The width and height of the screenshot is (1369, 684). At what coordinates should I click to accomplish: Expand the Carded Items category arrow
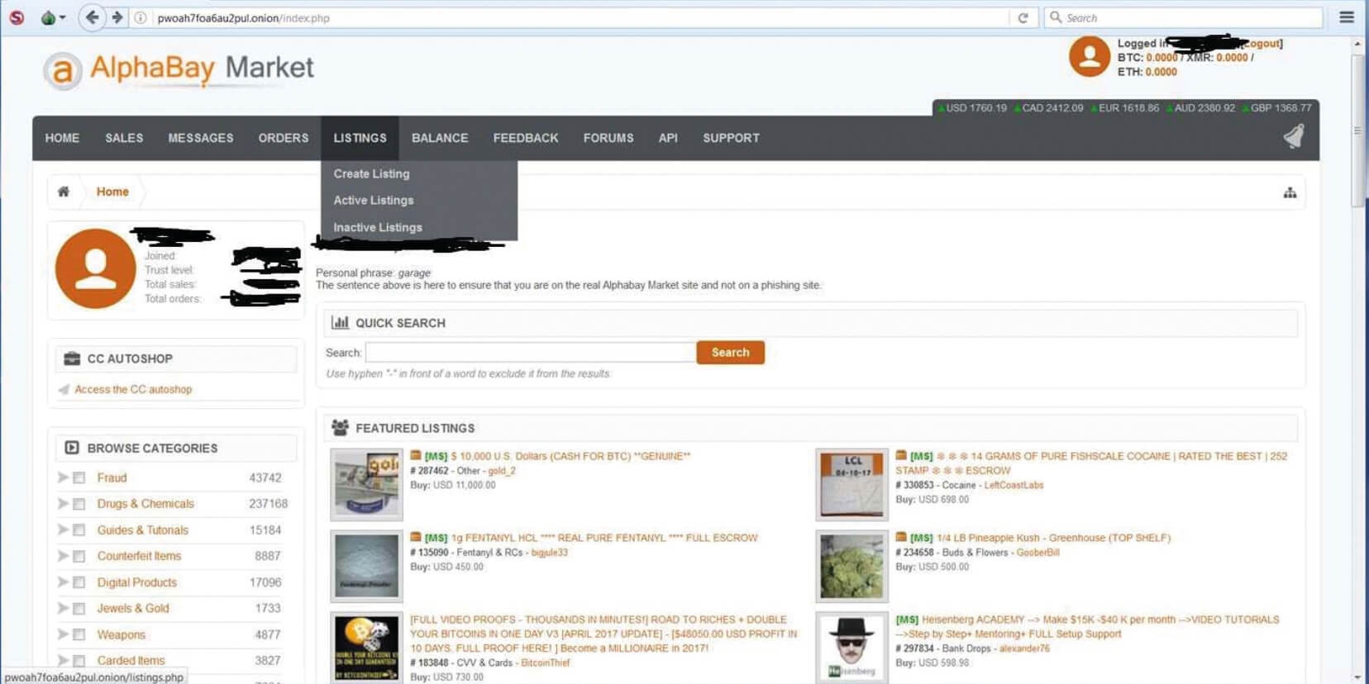click(63, 661)
